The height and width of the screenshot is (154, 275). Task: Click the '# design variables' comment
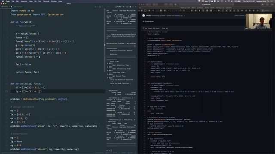22,107
